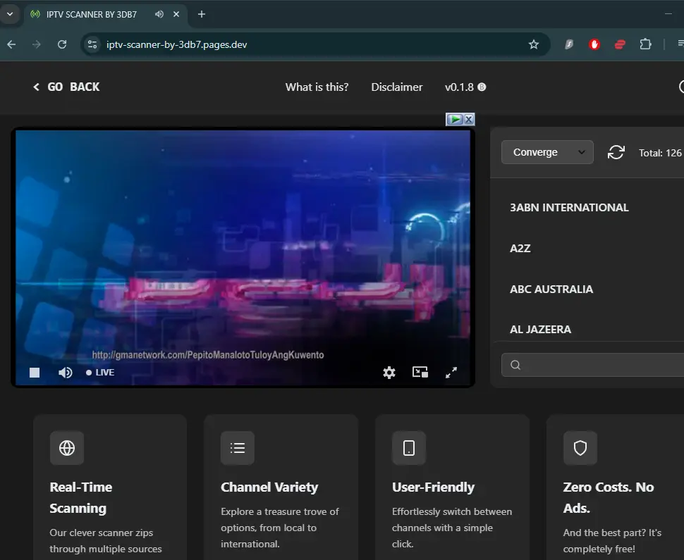
Task: Refresh the channel list
Action: (616, 153)
